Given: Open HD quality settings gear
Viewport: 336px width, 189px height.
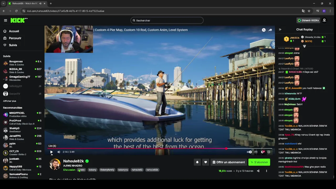Looking at the screenshot, I should [x=262, y=152].
